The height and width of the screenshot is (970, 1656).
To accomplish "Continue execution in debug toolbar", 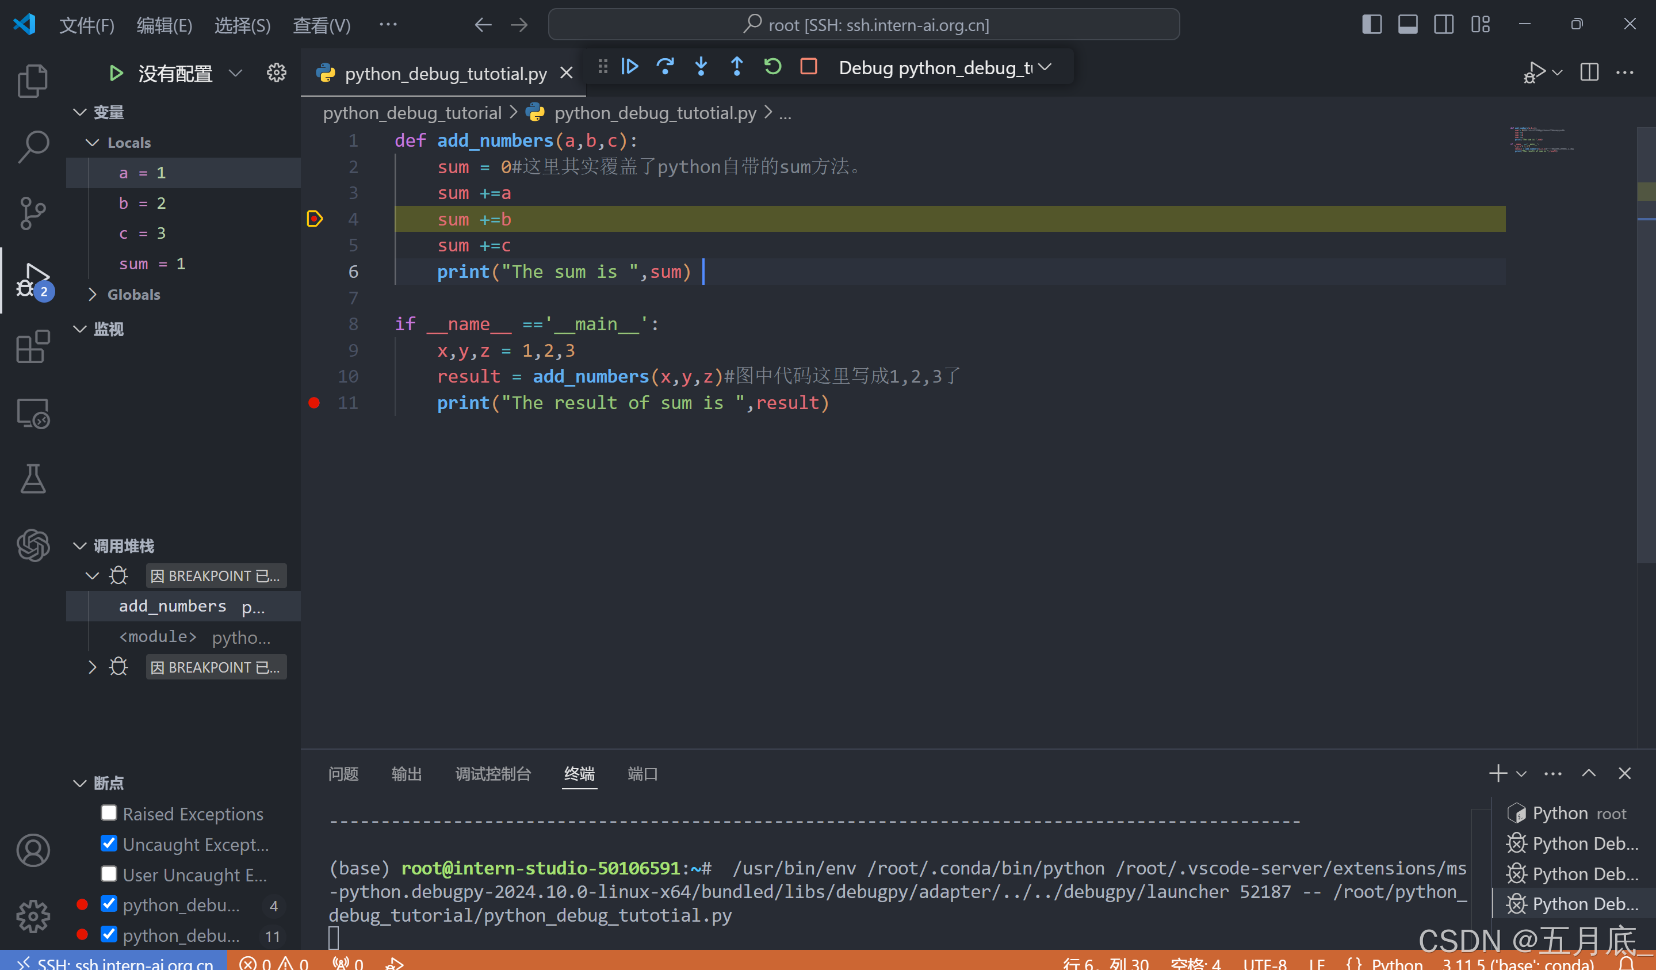I will click(x=629, y=66).
